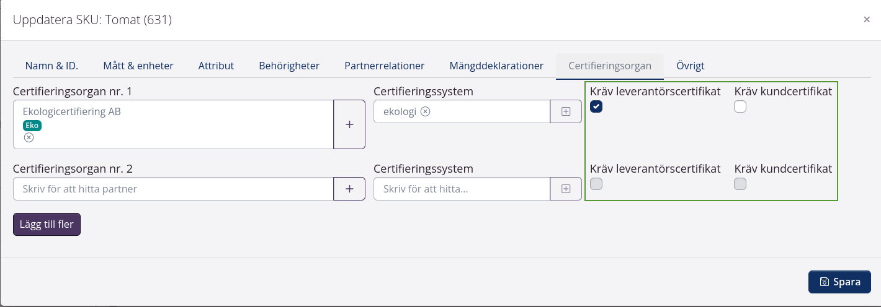Remove Ekologicertifiering AB partner with x icon

coord(29,138)
